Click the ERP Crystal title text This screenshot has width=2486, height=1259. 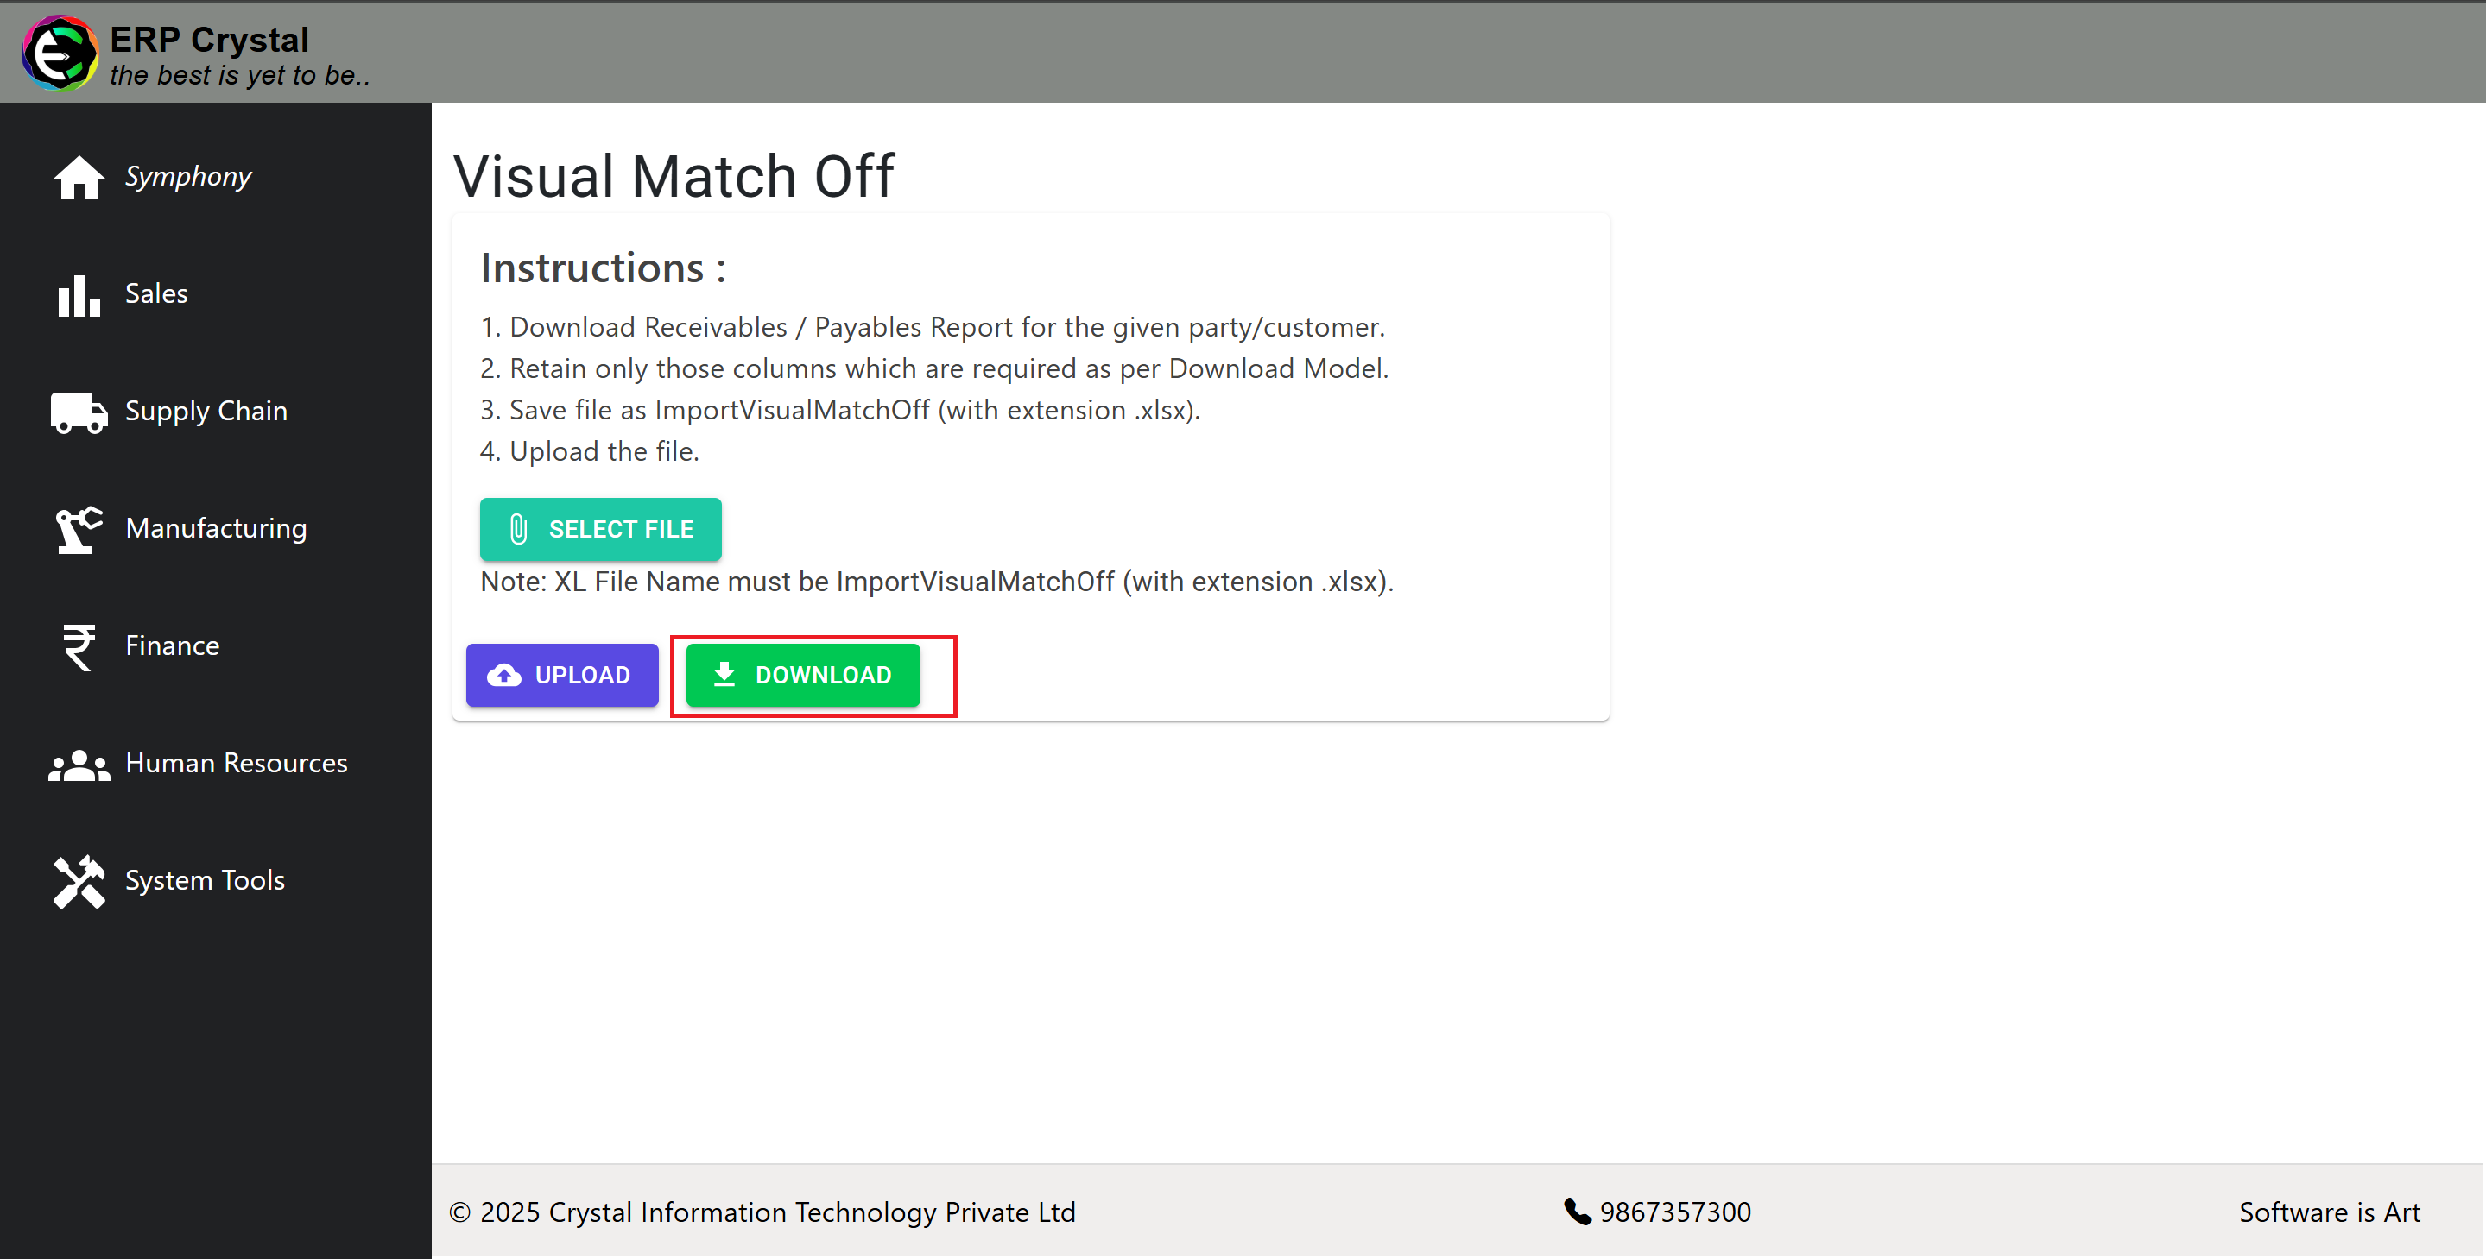click(x=210, y=40)
